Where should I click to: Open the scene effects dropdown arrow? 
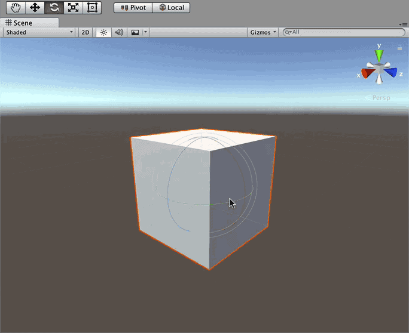[145, 32]
